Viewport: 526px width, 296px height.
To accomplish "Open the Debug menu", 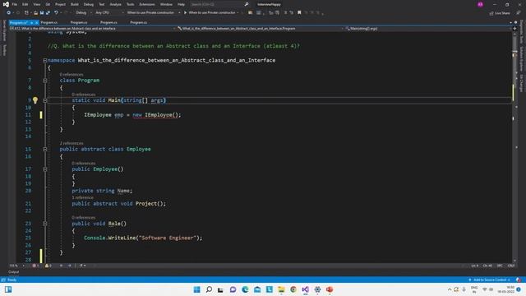I will (x=89, y=4).
